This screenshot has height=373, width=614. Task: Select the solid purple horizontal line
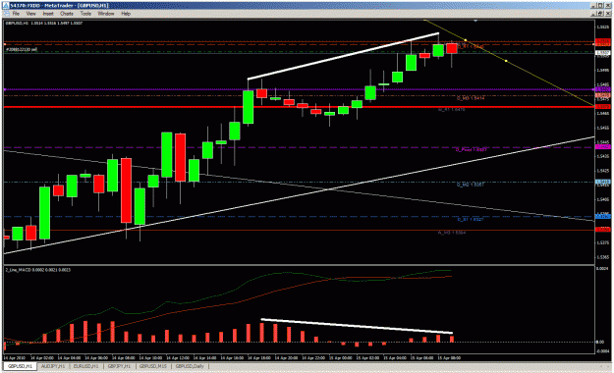point(300,89)
